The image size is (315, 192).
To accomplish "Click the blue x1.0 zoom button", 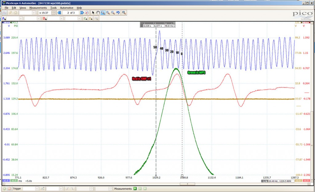I will pos(6,181).
